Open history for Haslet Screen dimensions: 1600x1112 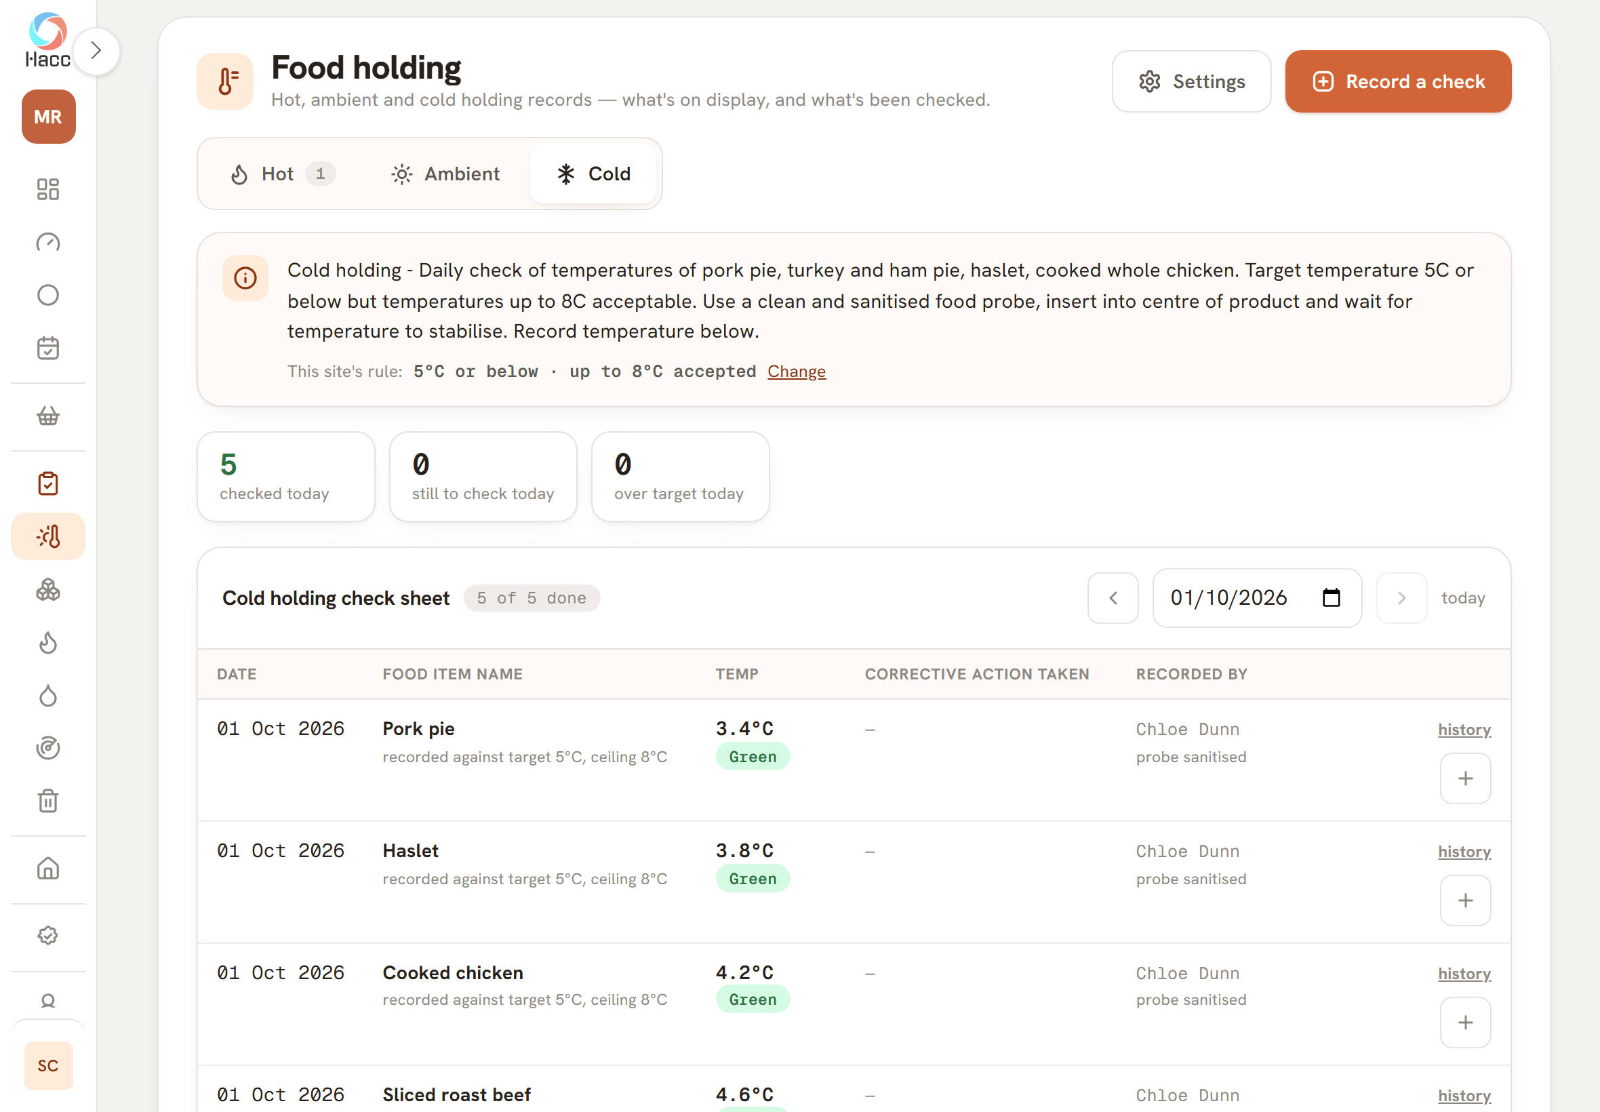point(1464,852)
